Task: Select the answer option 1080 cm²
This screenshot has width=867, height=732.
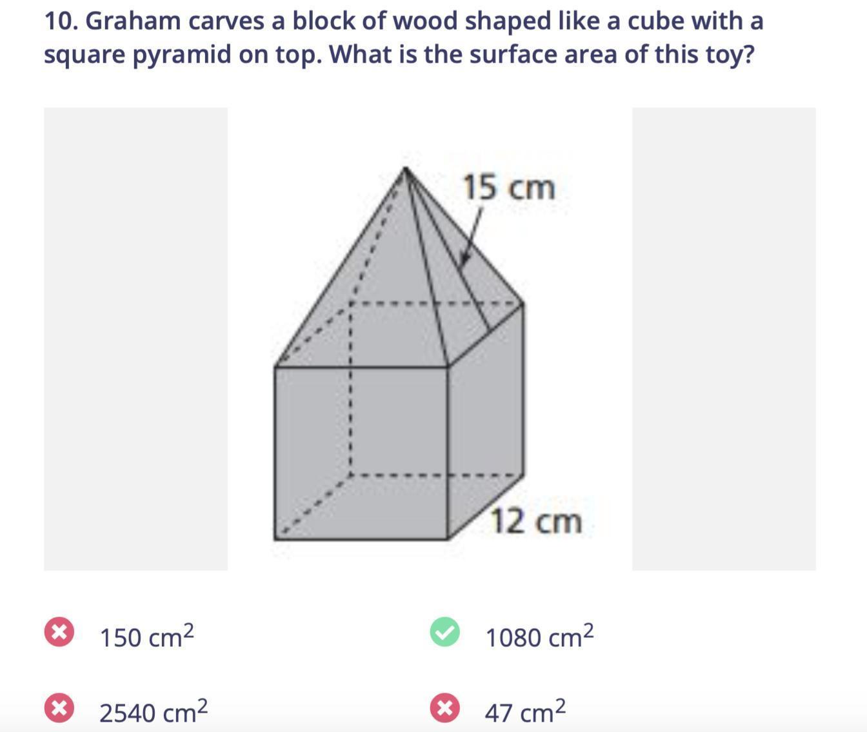Action: 539,636
